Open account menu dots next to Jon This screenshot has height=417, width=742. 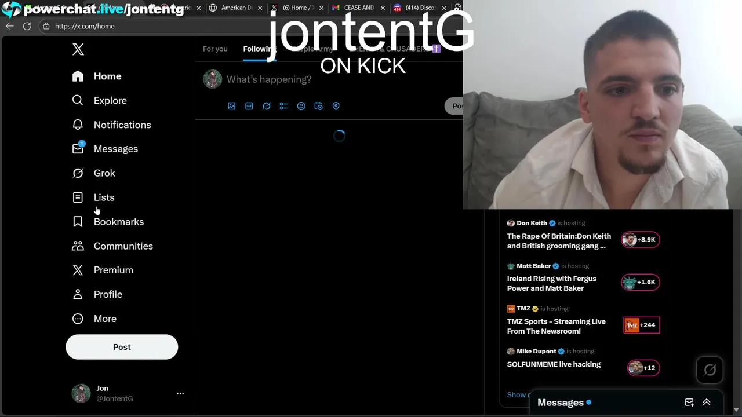[x=180, y=393]
